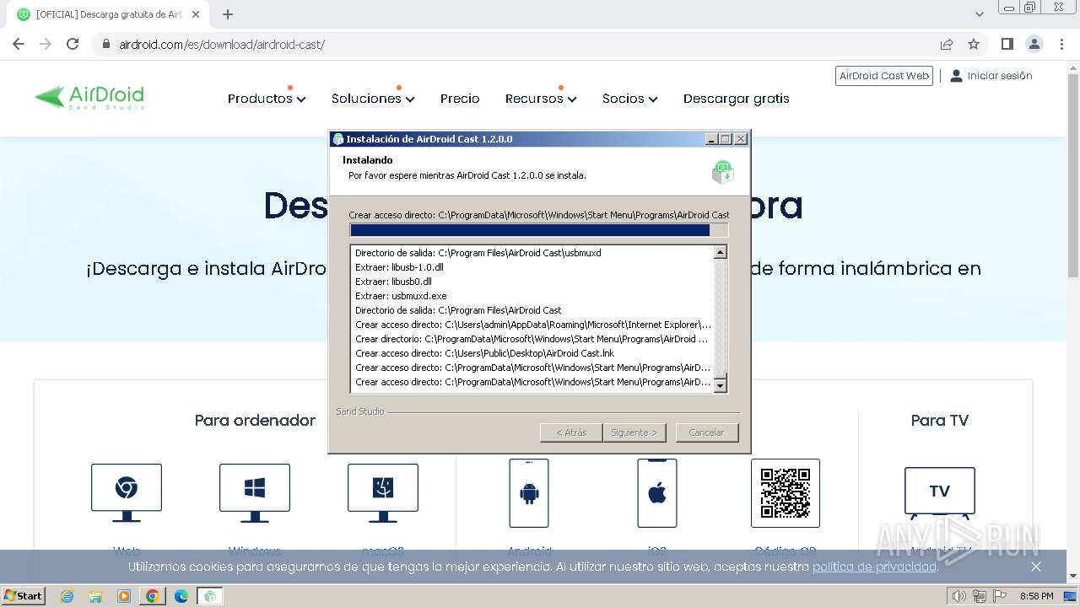Select the AirDroid Cast installer taskbar item
Viewport: 1080px width, 607px height.
(x=210, y=596)
